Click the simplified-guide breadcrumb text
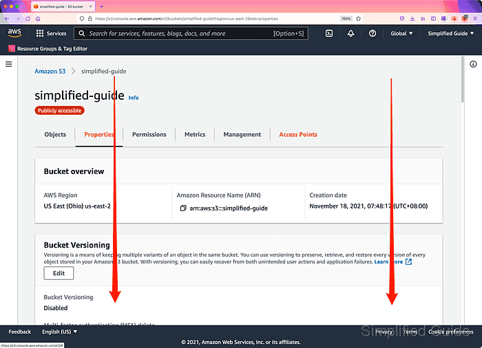The height and width of the screenshot is (348, 482). pyautogui.click(x=103, y=72)
